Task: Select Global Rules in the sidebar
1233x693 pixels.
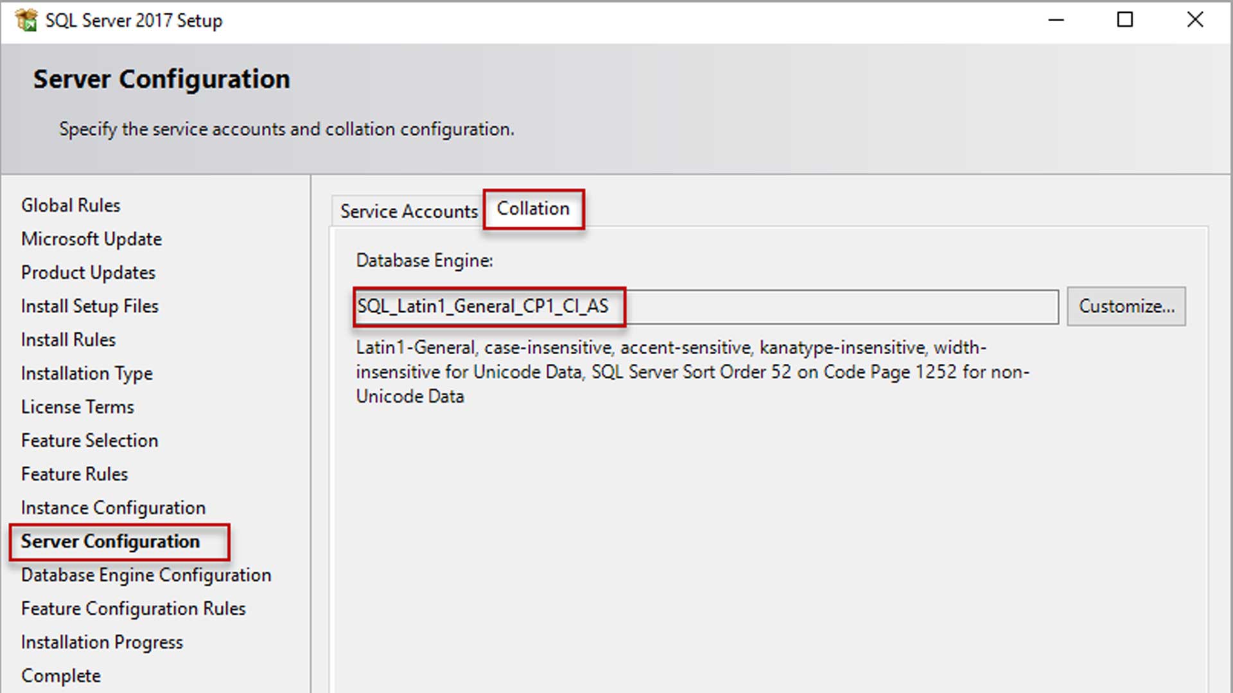Action: [x=71, y=205]
